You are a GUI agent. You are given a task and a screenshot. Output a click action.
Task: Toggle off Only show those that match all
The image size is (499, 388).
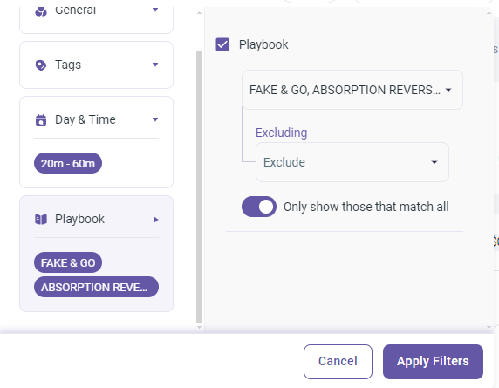(x=259, y=207)
